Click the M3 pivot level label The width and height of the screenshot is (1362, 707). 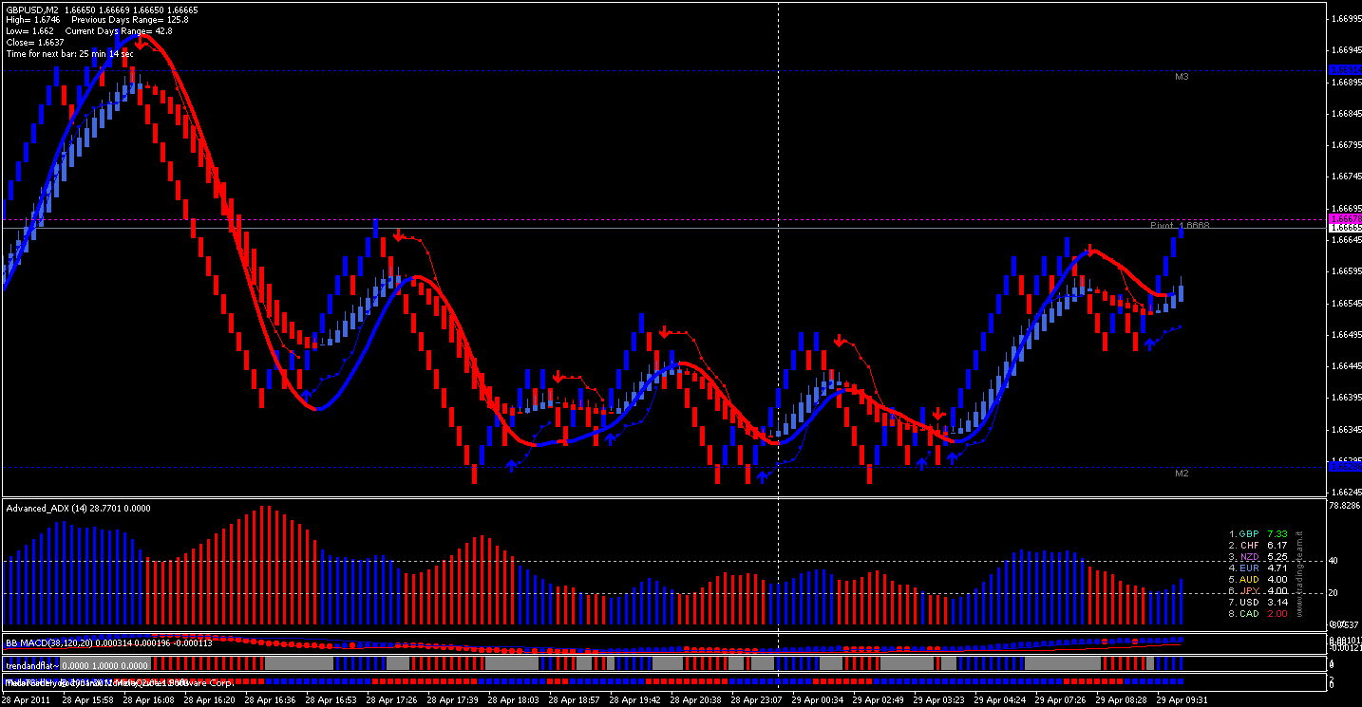pos(1182,76)
